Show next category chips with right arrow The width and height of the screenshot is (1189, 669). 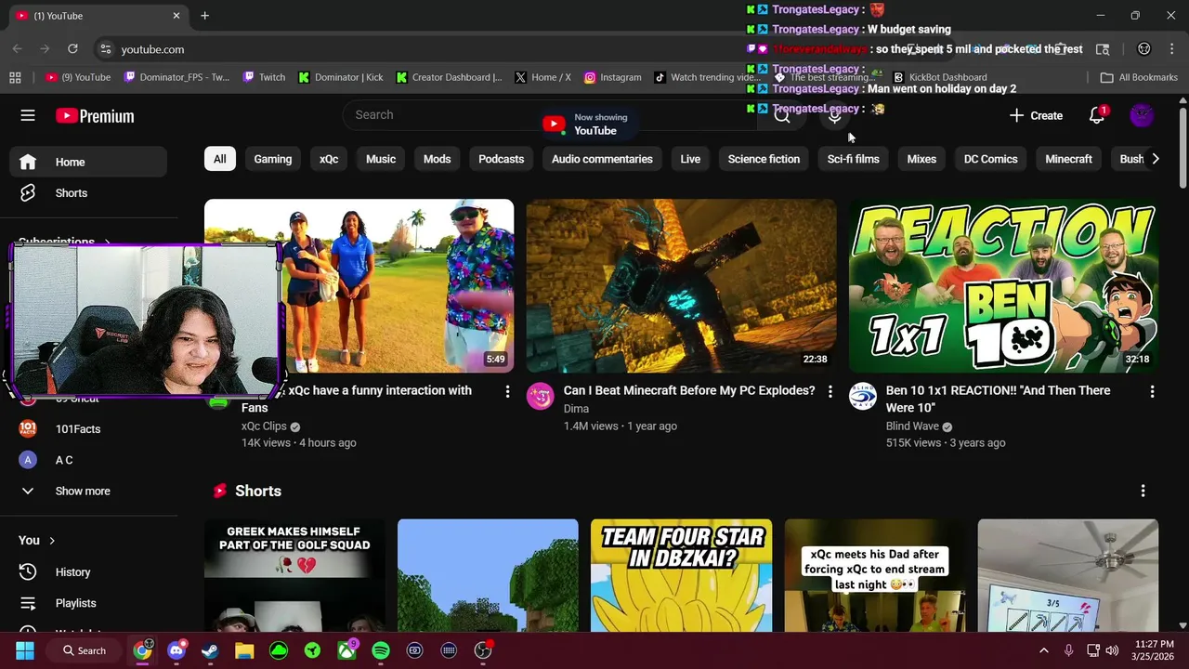(x=1155, y=159)
